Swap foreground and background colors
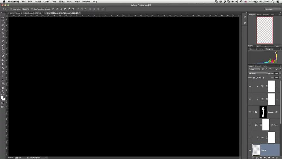The height and width of the screenshot is (159, 282). point(4,95)
